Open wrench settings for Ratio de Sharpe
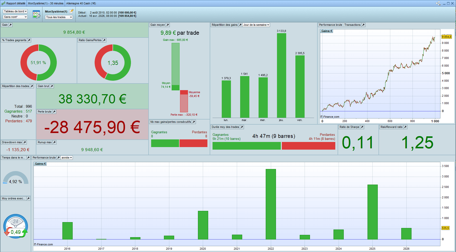Image resolution: width=456 pixels, height=252 pixels. click(x=362, y=127)
